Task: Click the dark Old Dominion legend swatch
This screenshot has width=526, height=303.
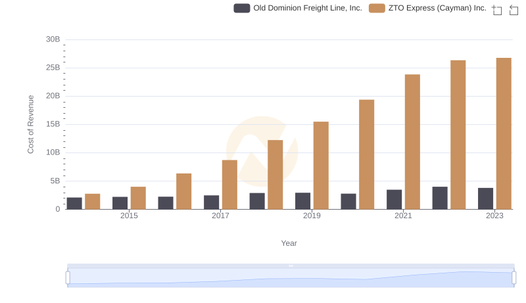Action: coord(242,8)
